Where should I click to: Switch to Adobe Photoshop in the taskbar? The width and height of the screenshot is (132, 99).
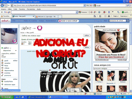click(58, 97)
